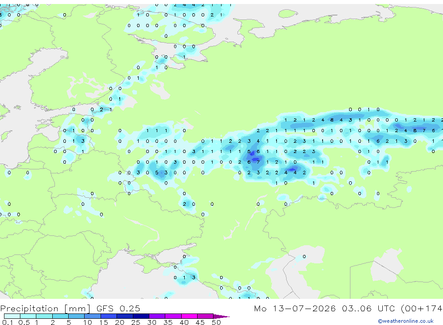
Task: Click the '0.5' legend scale label
Action: [24, 322]
